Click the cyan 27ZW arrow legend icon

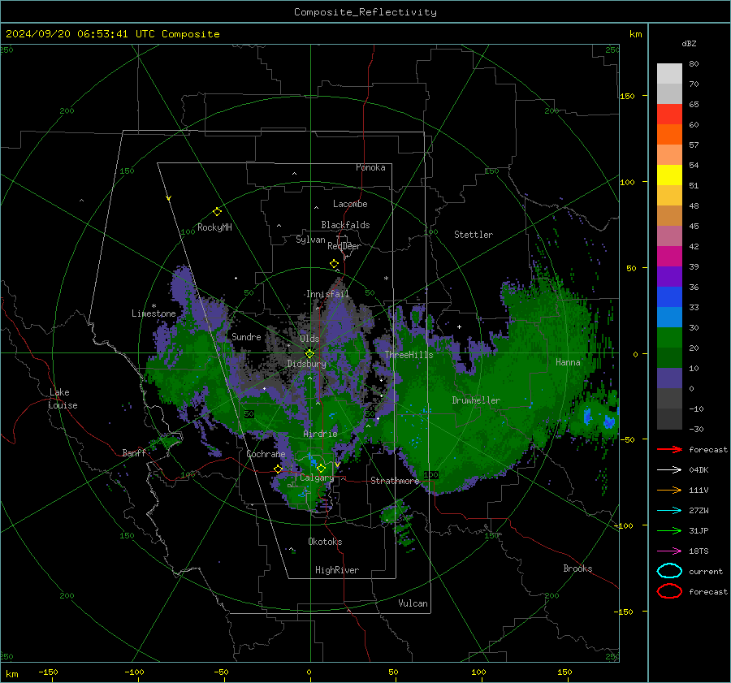point(669,511)
